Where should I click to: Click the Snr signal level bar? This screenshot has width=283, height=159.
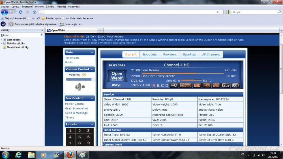(191, 80)
